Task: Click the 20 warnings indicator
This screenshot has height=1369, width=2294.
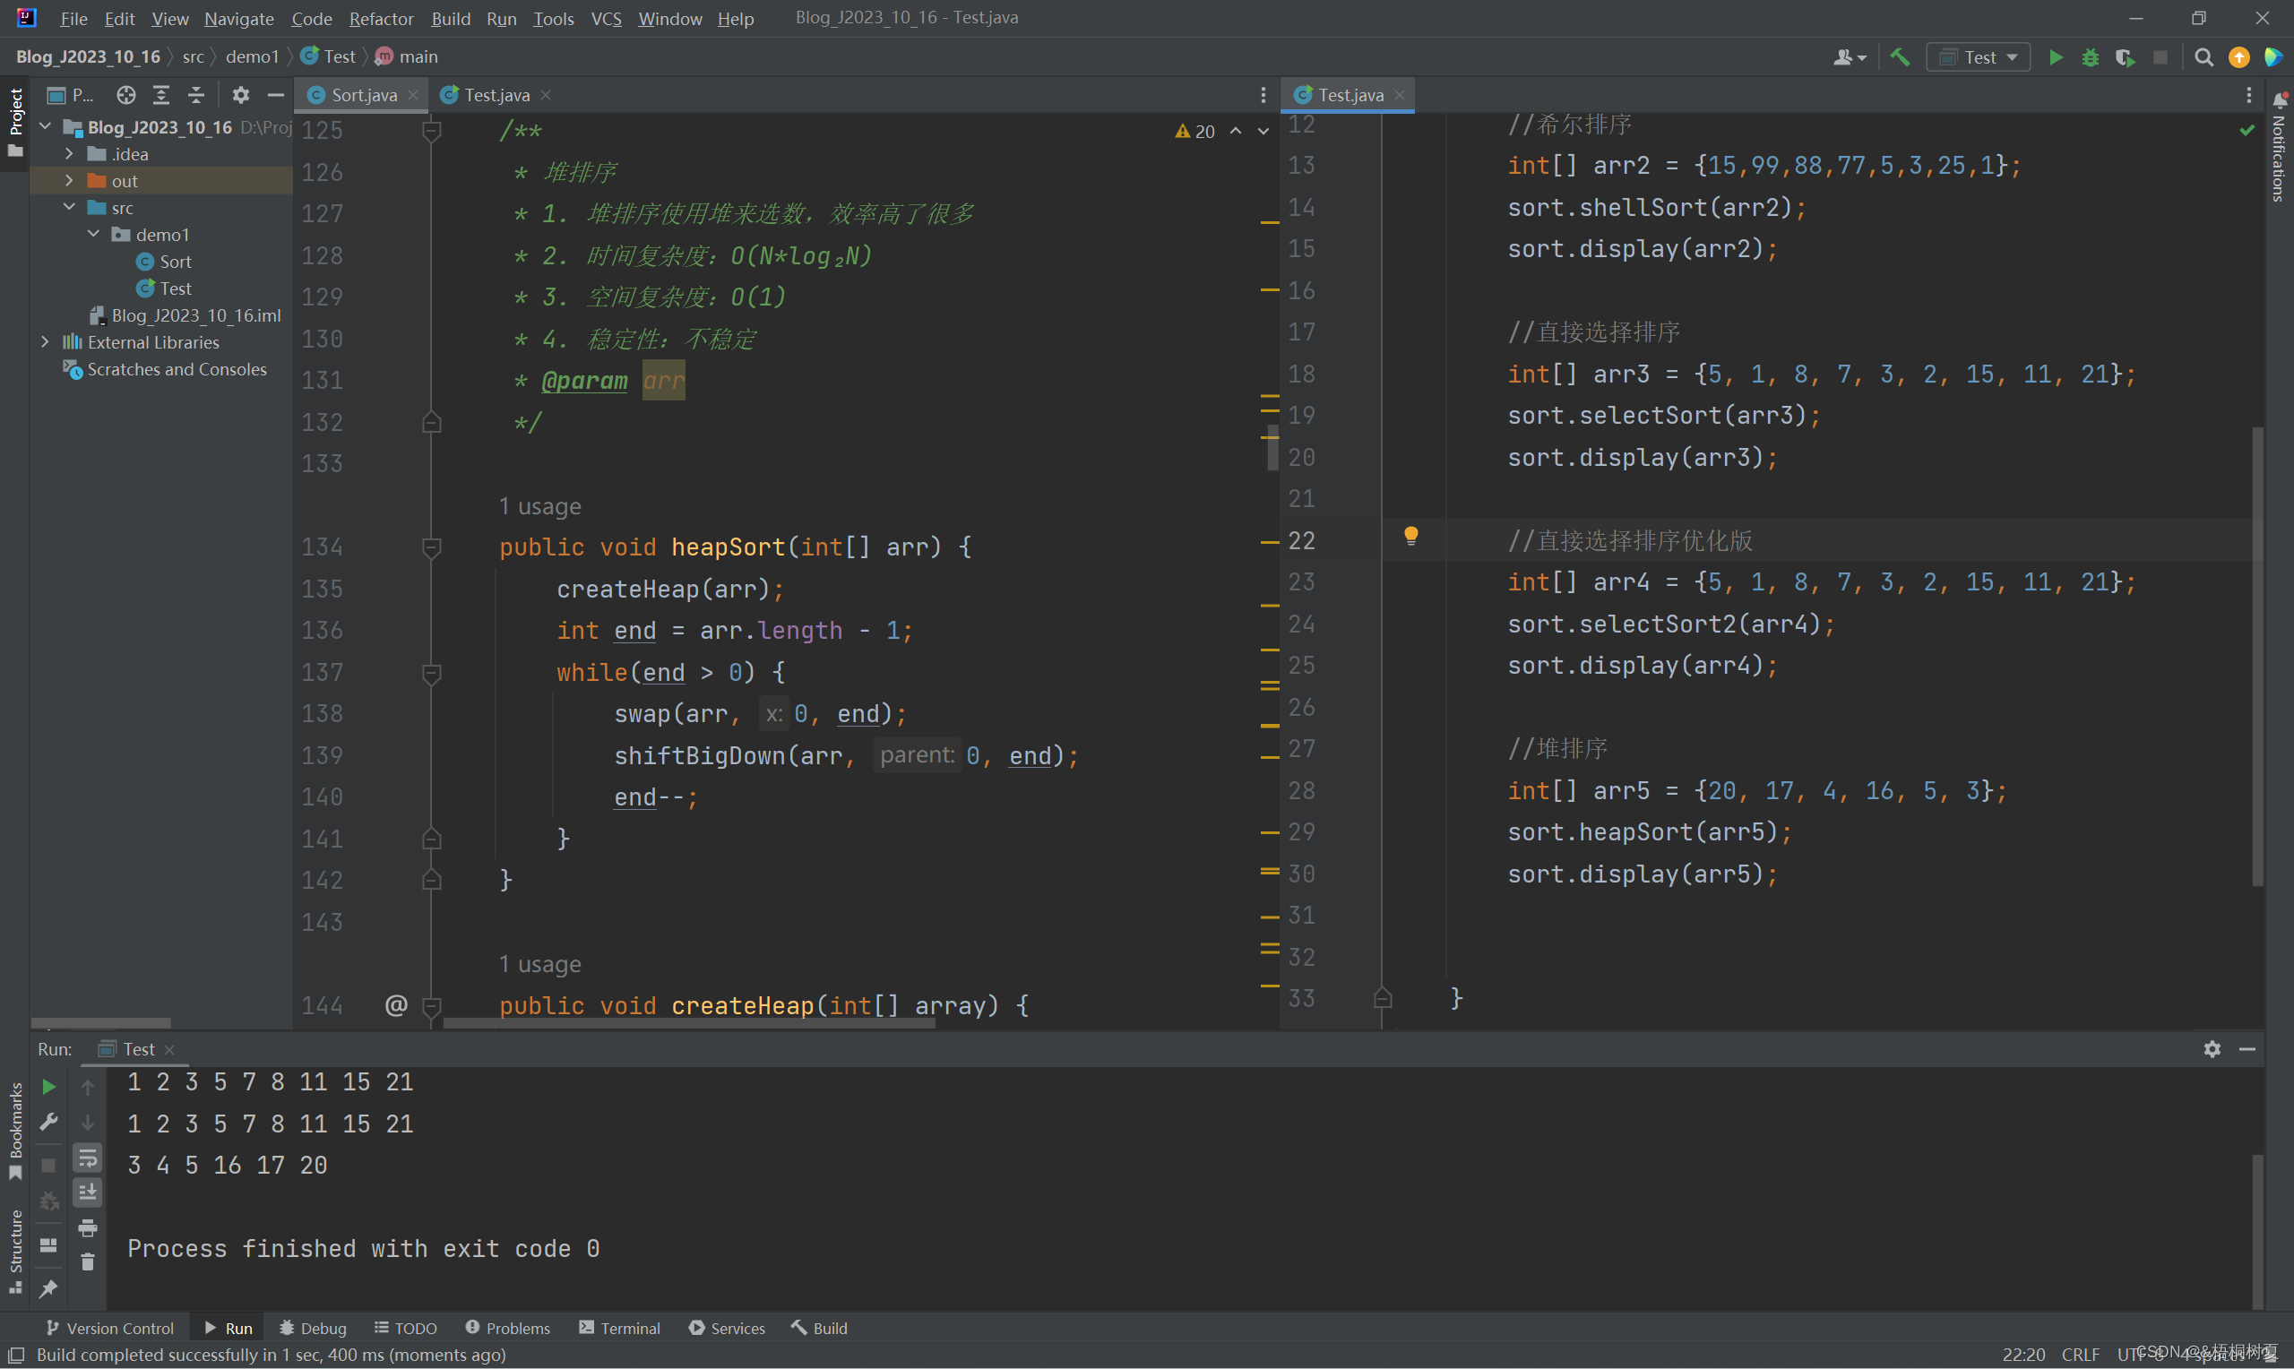Action: coord(1195,131)
